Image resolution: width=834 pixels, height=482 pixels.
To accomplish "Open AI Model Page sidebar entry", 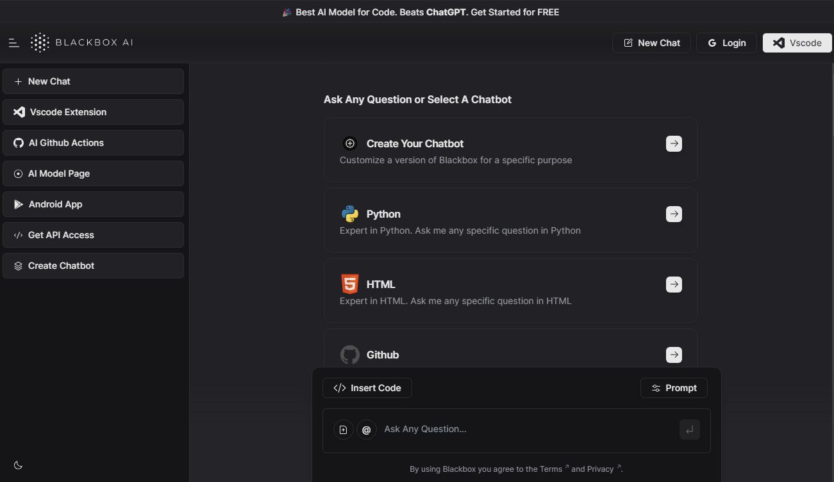I will [x=93, y=173].
